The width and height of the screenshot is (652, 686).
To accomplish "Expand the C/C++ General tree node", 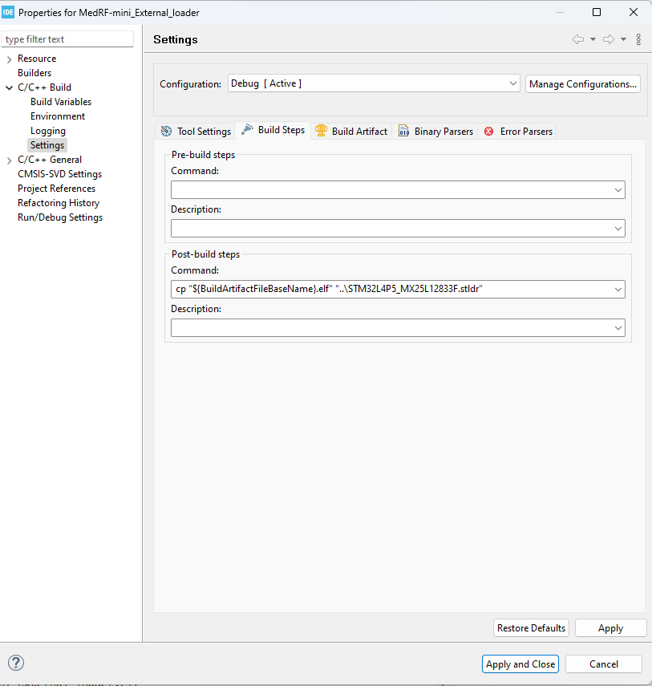I will [9, 160].
